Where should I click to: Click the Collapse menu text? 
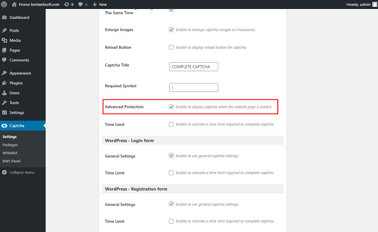(22, 172)
